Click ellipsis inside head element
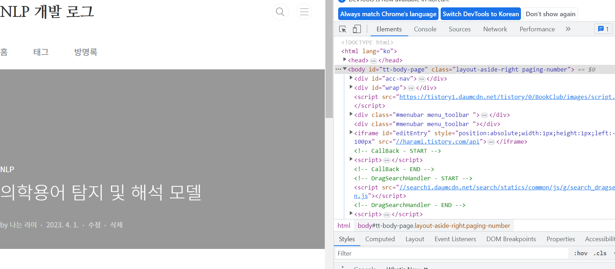615x269 pixels. [x=373, y=61]
